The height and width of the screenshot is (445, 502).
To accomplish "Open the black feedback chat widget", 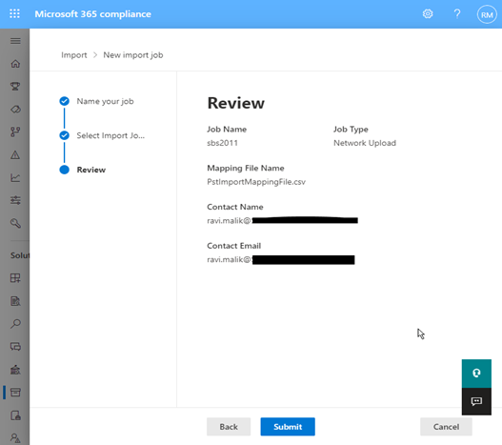I will point(476,401).
